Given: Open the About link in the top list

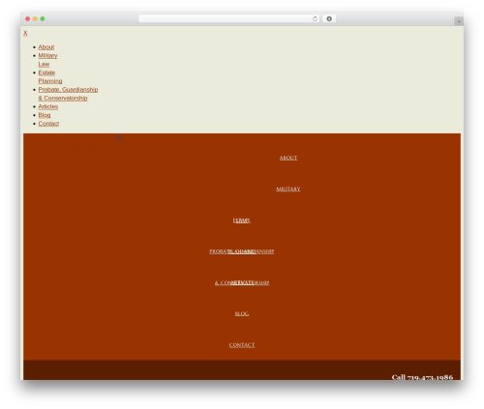Looking at the screenshot, I should point(46,47).
